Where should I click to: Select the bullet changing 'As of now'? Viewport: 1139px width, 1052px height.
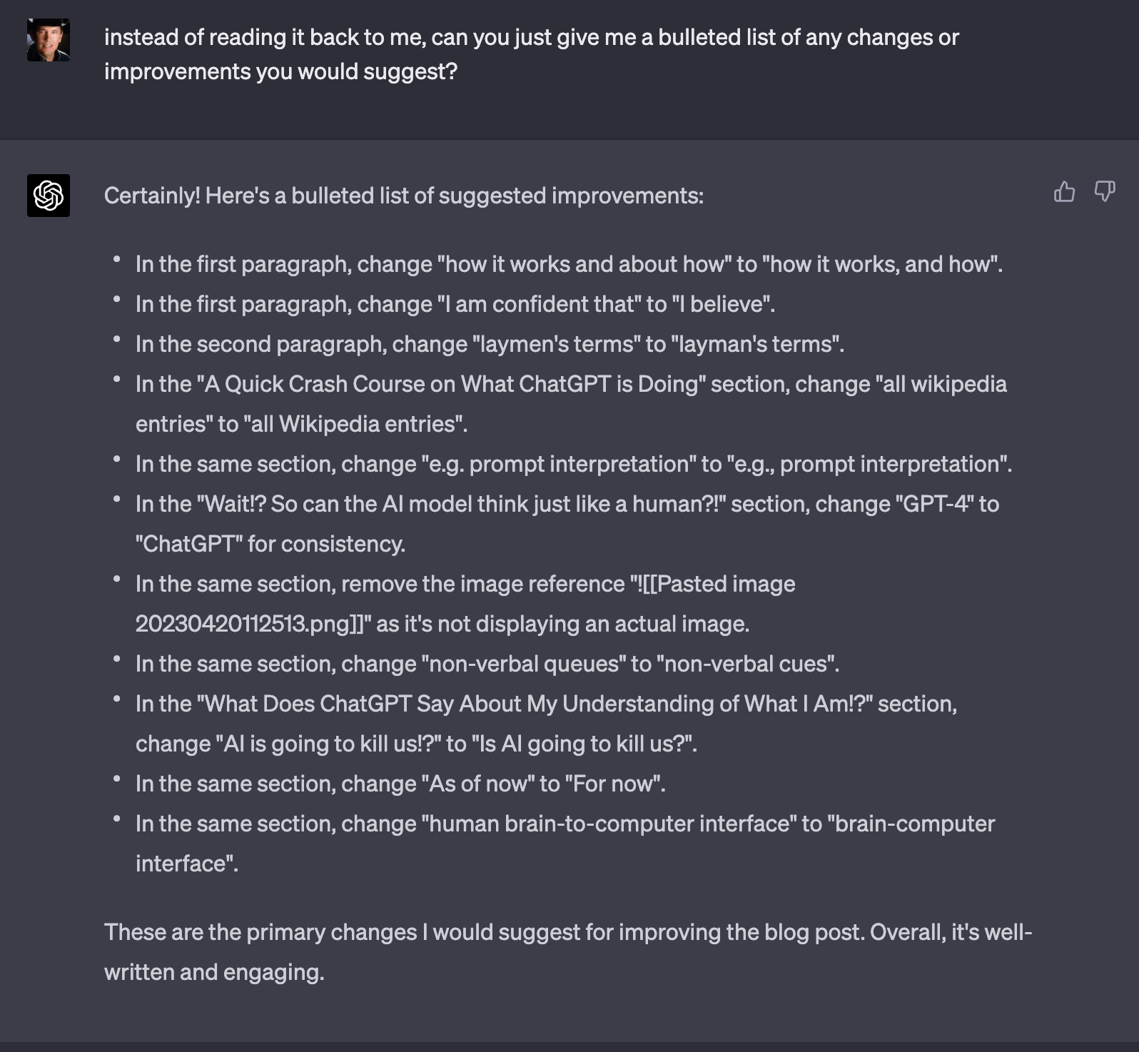(400, 783)
